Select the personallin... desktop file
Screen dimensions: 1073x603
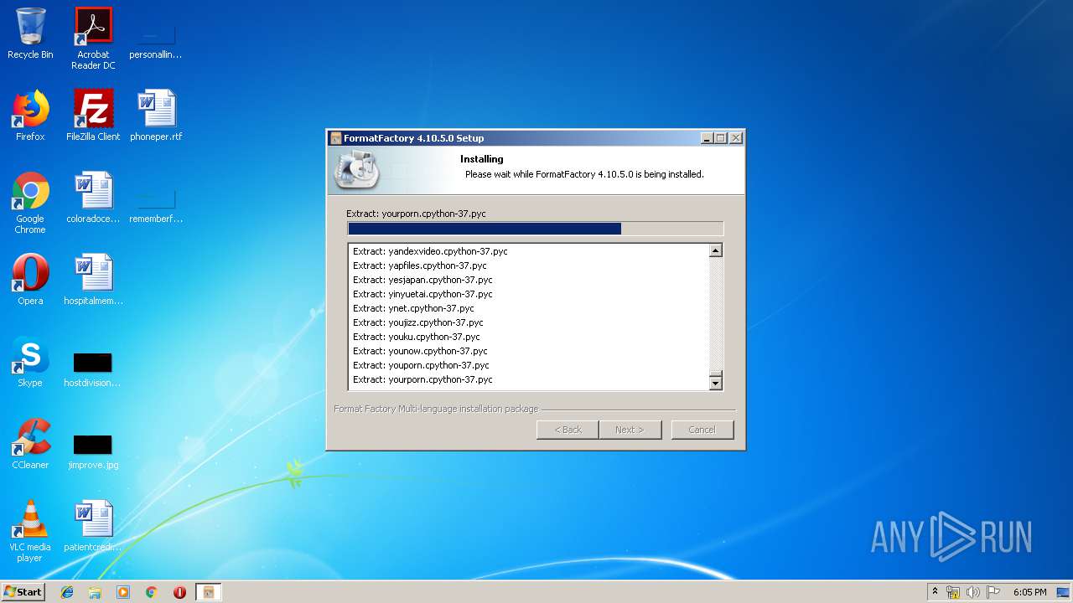point(156,39)
